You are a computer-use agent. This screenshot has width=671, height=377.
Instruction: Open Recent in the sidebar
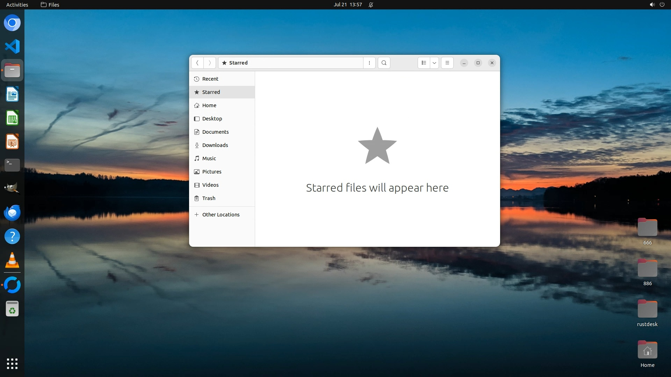pyautogui.click(x=210, y=79)
